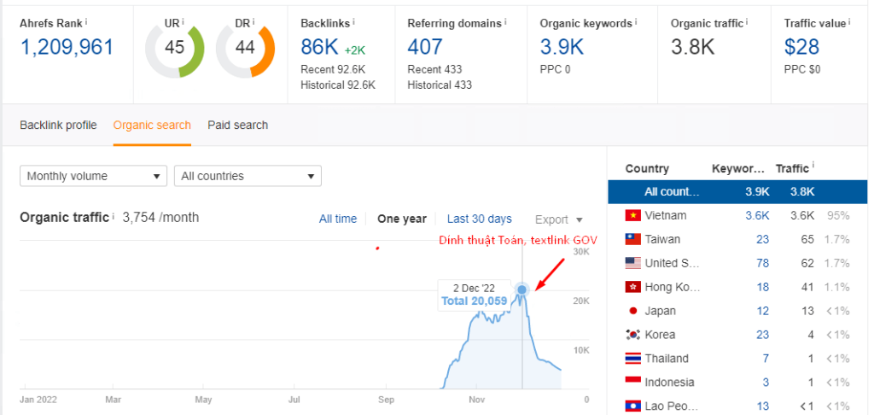The image size is (874, 415).
Task: Click the Hong Kong flag icon
Action: click(x=632, y=287)
